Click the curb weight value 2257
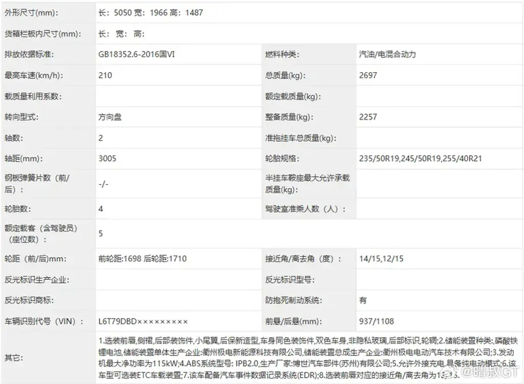This screenshot has width=524, height=384. (x=368, y=117)
